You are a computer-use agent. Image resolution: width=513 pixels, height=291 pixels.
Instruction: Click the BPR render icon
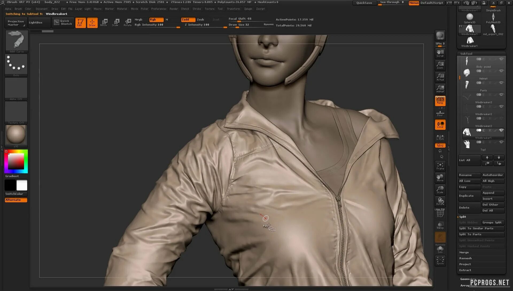click(x=440, y=36)
